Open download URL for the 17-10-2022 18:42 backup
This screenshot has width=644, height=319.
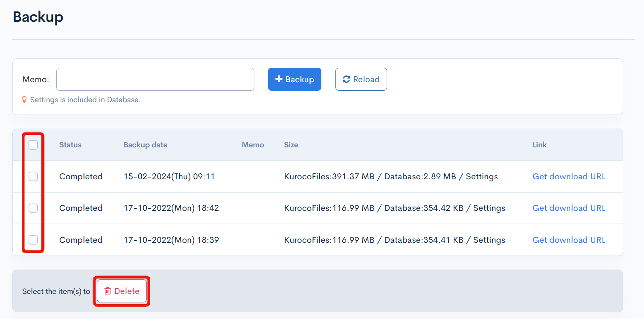(x=568, y=208)
